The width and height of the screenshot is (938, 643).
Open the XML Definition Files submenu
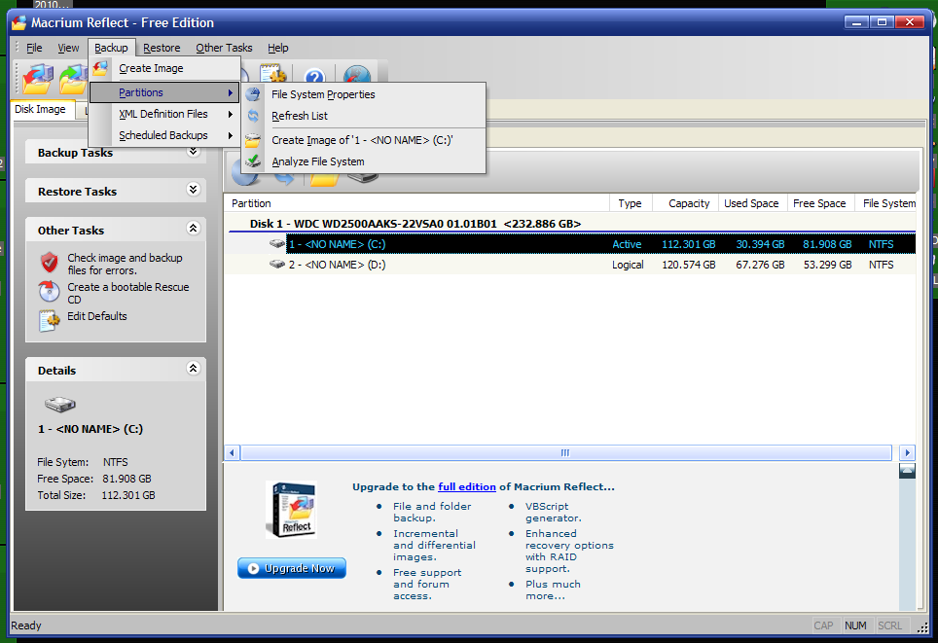pyautogui.click(x=163, y=114)
